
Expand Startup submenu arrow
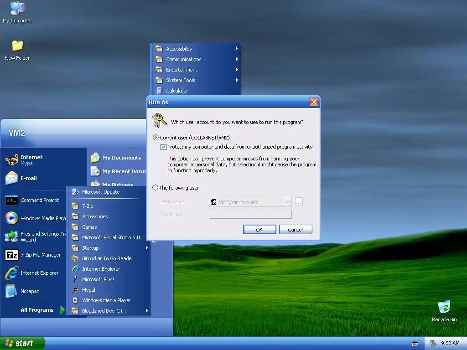click(146, 247)
